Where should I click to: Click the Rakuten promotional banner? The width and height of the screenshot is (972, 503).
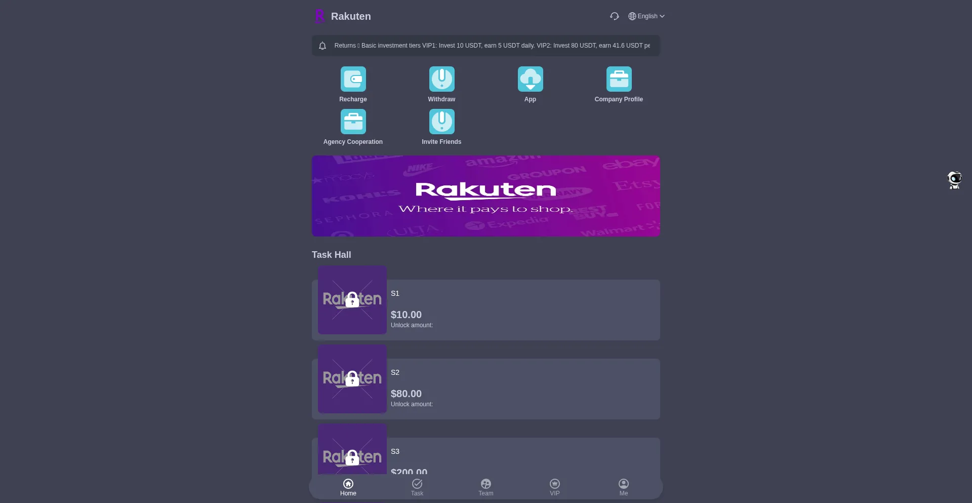pyautogui.click(x=486, y=196)
